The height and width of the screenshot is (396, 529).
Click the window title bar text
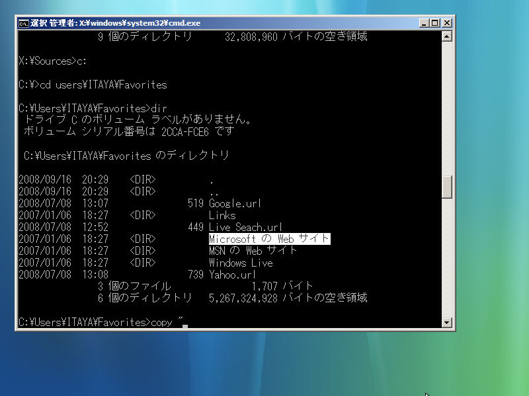pos(115,23)
